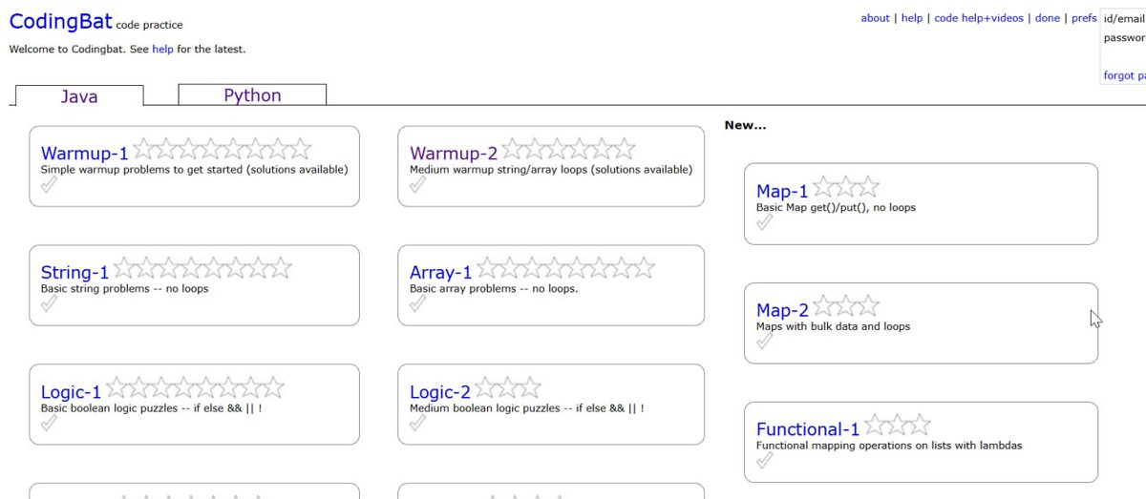Image resolution: width=1146 pixels, height=499 pixels.
Task: Click the id/email login field label
Action: [1123, 18]
